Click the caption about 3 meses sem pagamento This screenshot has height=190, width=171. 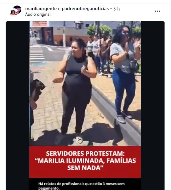[81, 186]
